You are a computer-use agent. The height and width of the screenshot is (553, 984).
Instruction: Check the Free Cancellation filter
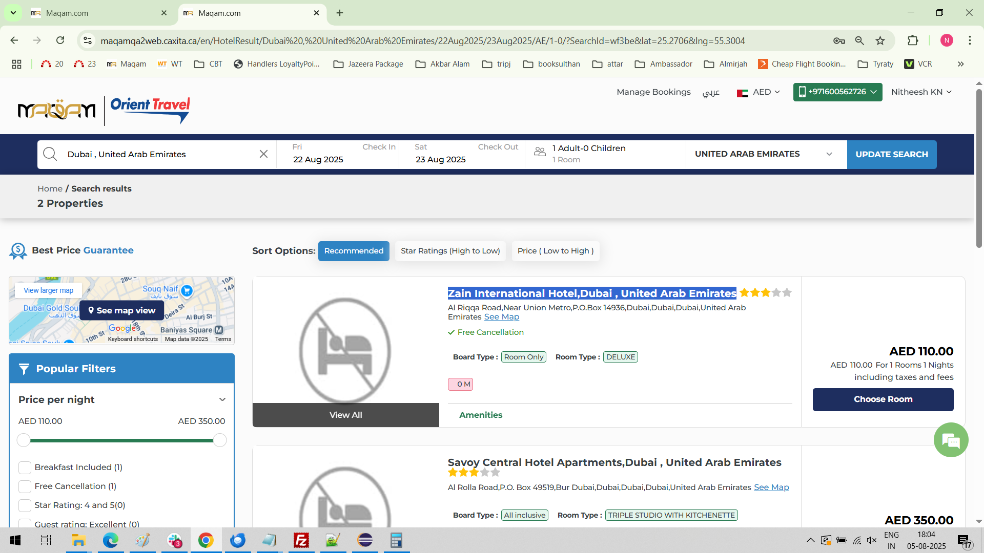[x=25, y=486]
